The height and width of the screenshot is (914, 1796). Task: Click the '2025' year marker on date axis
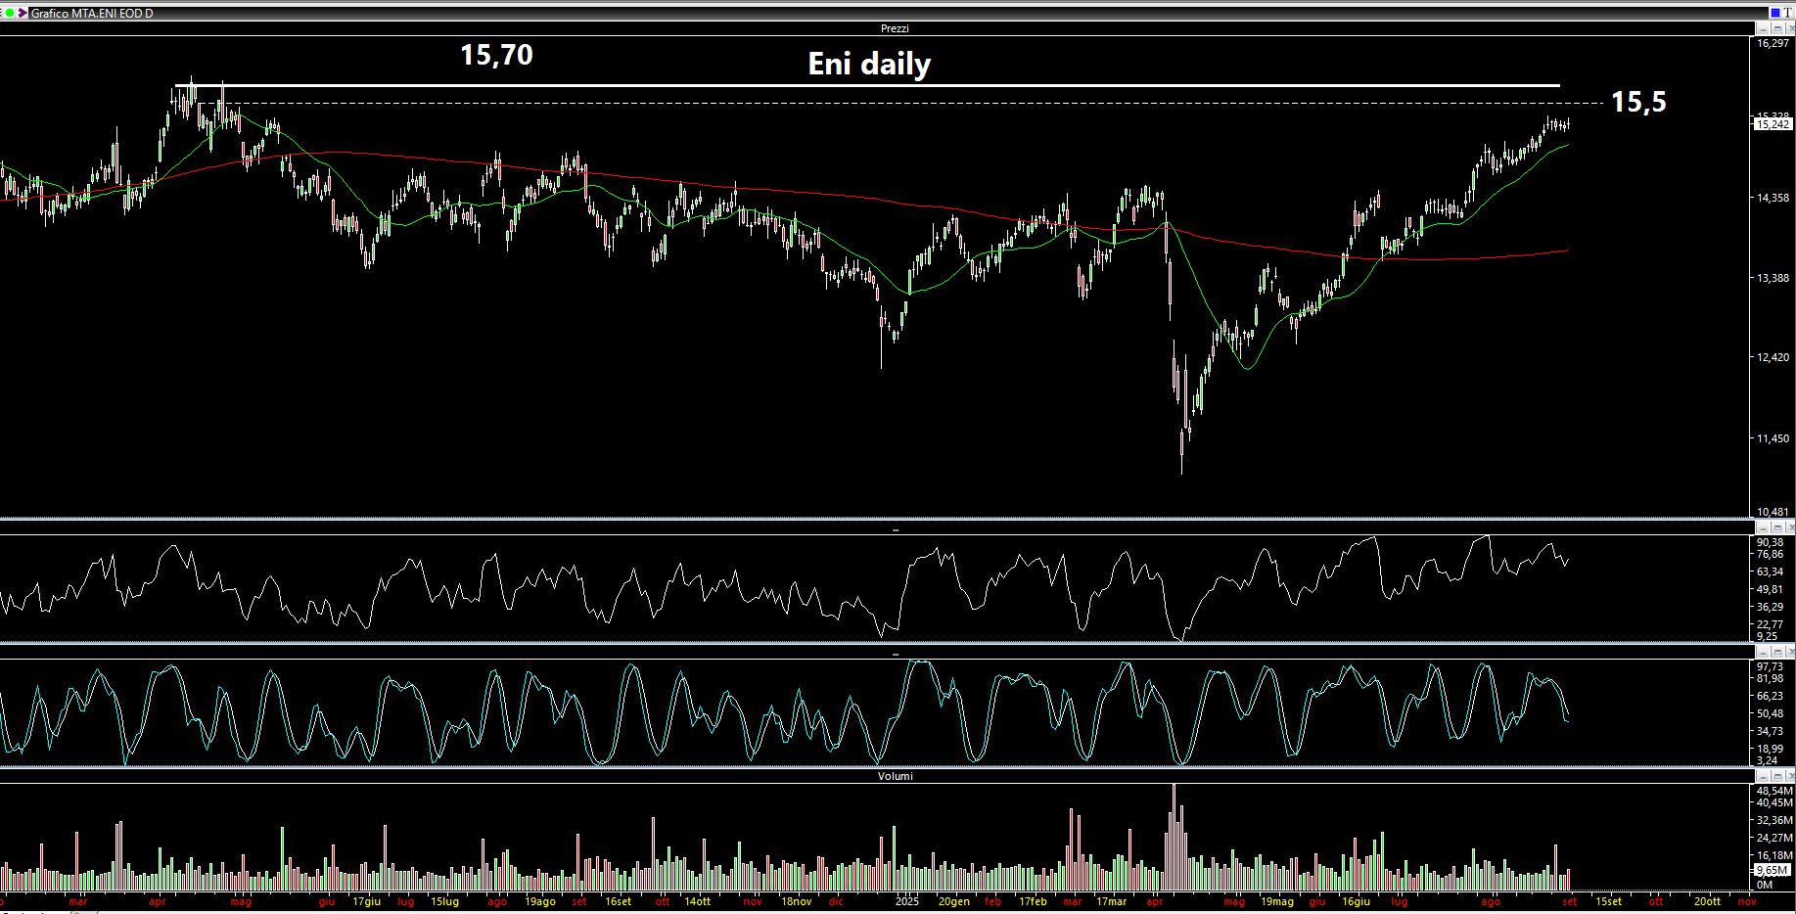click(x=907, y=901)
